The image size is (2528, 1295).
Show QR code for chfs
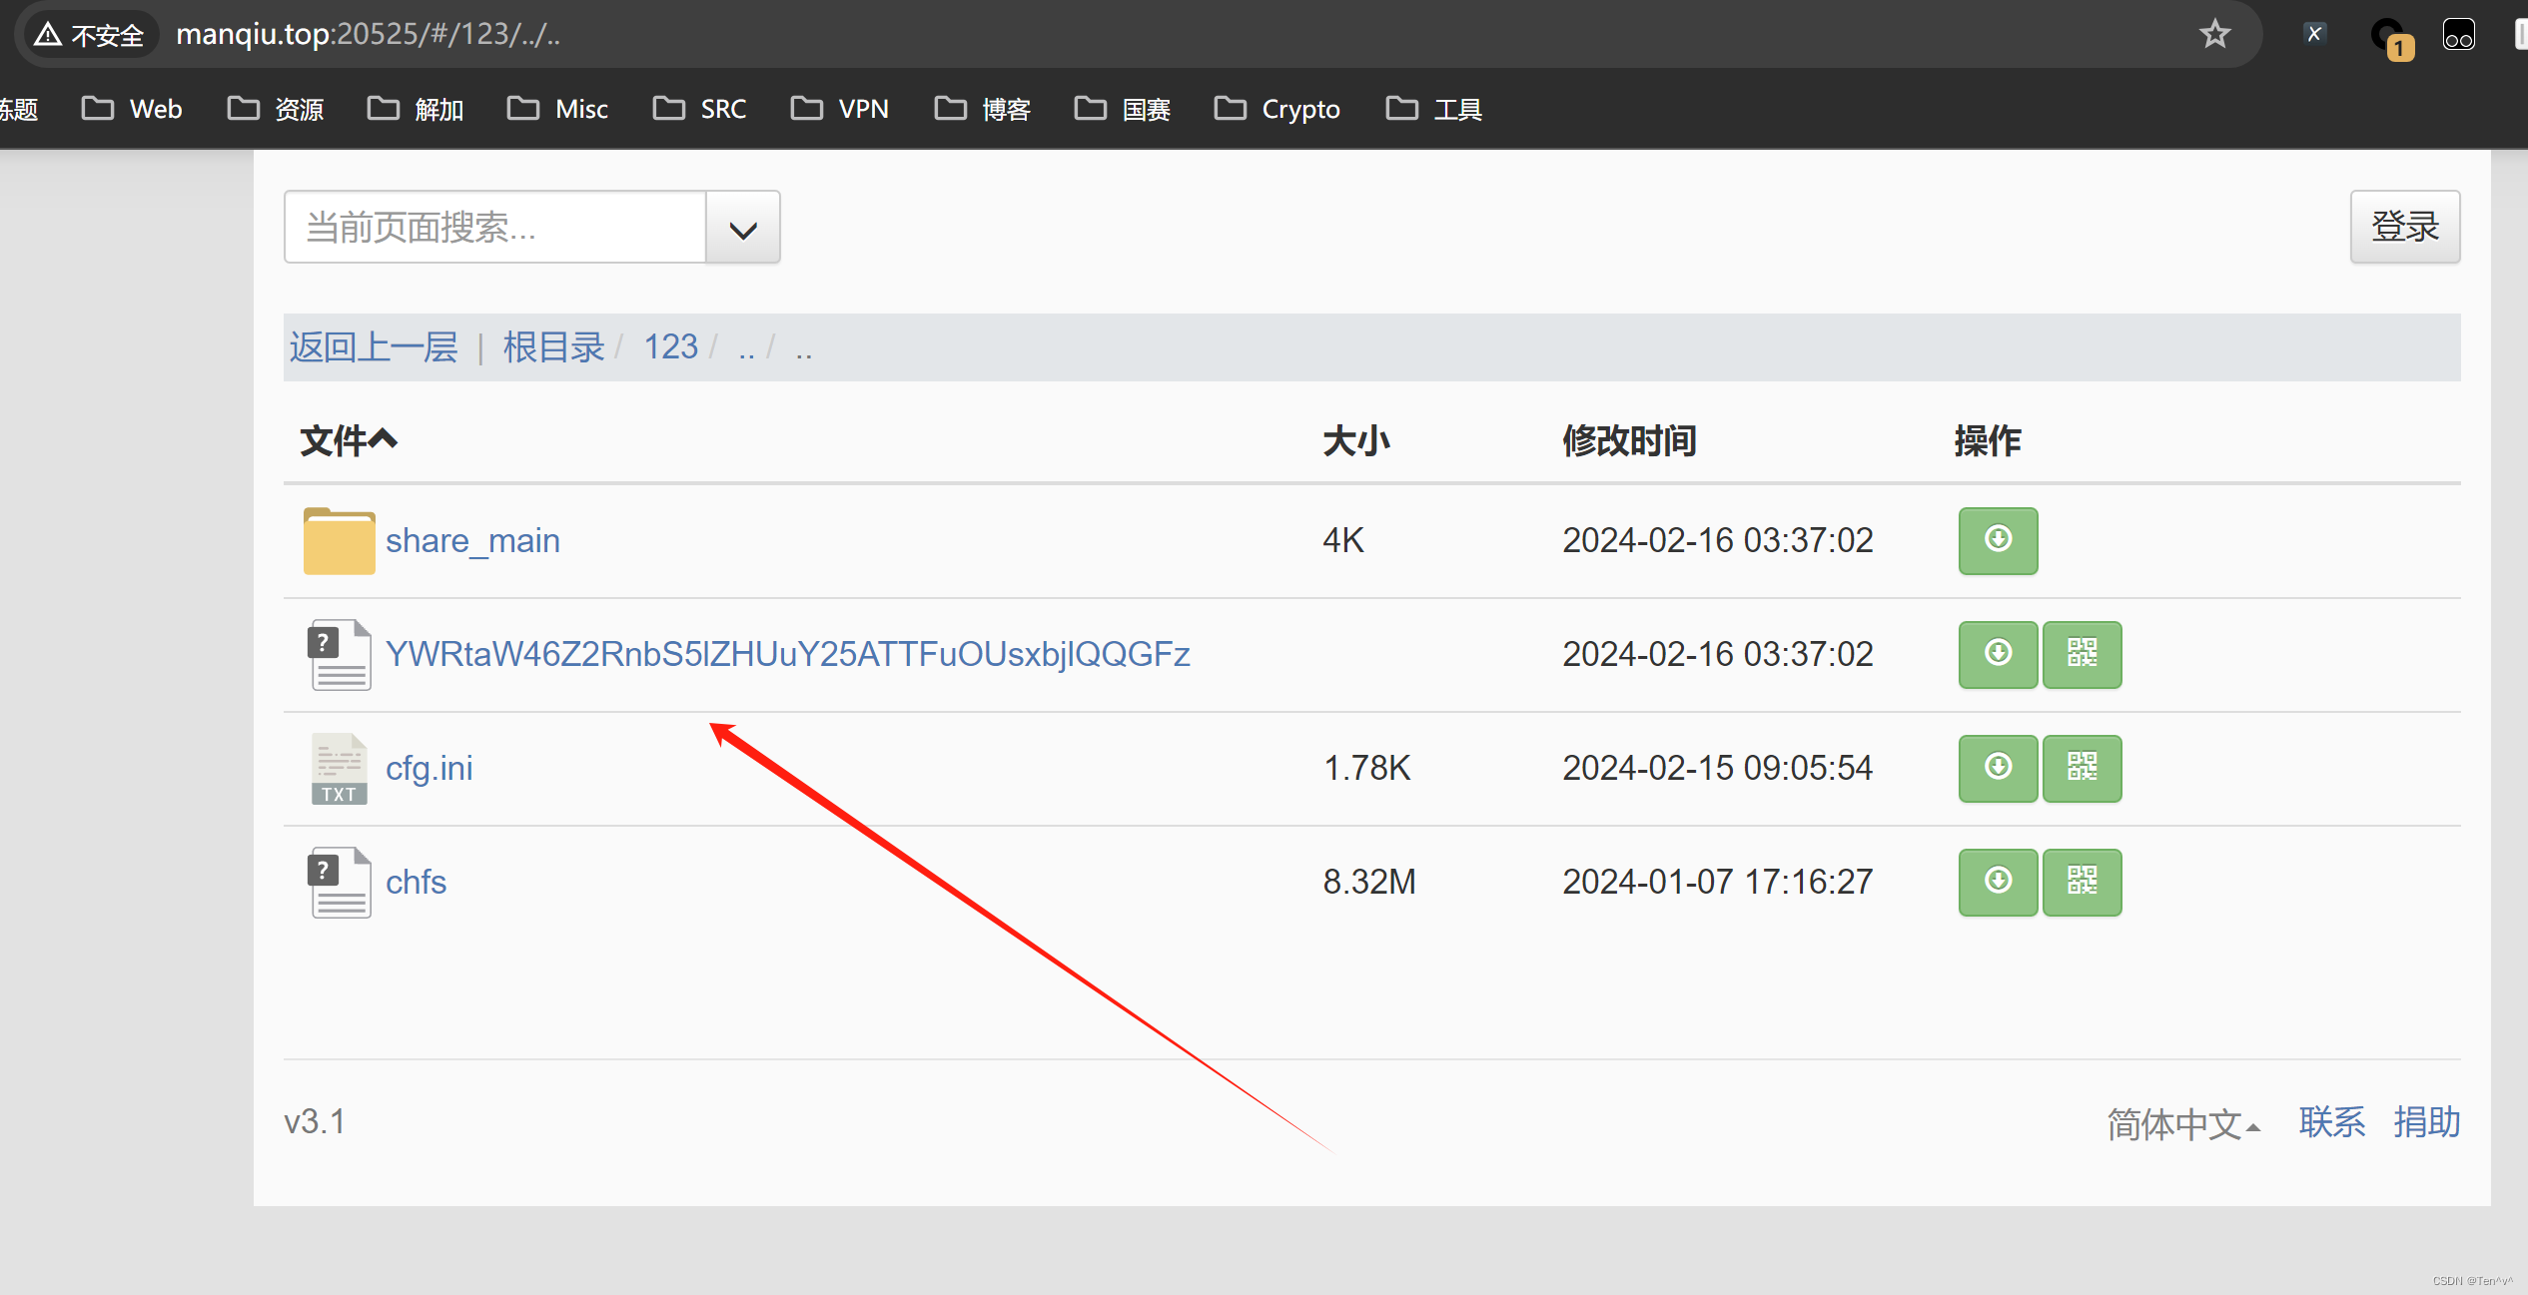point(2082,882)
